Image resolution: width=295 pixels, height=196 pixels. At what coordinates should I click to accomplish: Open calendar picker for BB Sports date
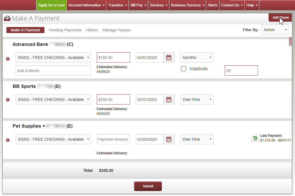tap(169, 99)
